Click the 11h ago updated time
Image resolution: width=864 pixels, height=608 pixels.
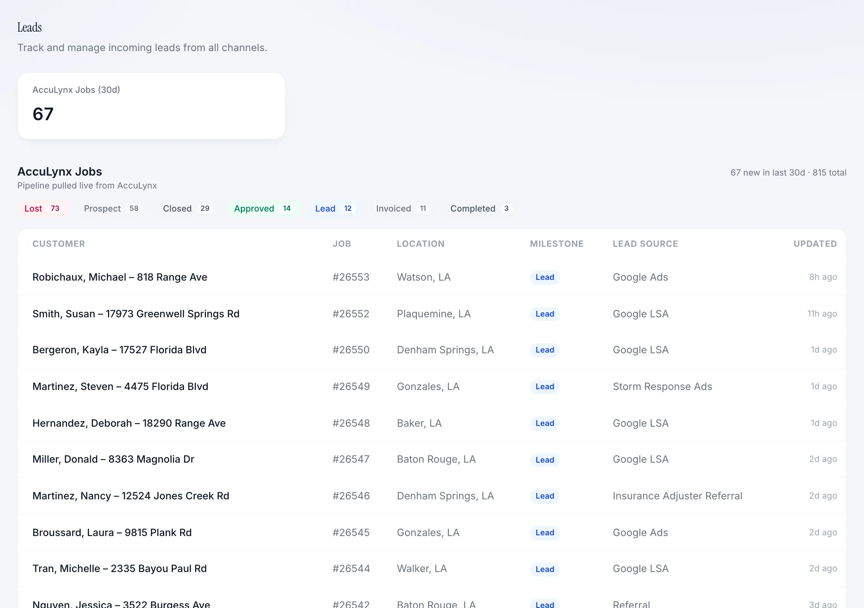tap(822, 314)
